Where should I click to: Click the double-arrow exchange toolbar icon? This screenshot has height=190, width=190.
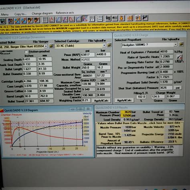(x=108, y=18)
